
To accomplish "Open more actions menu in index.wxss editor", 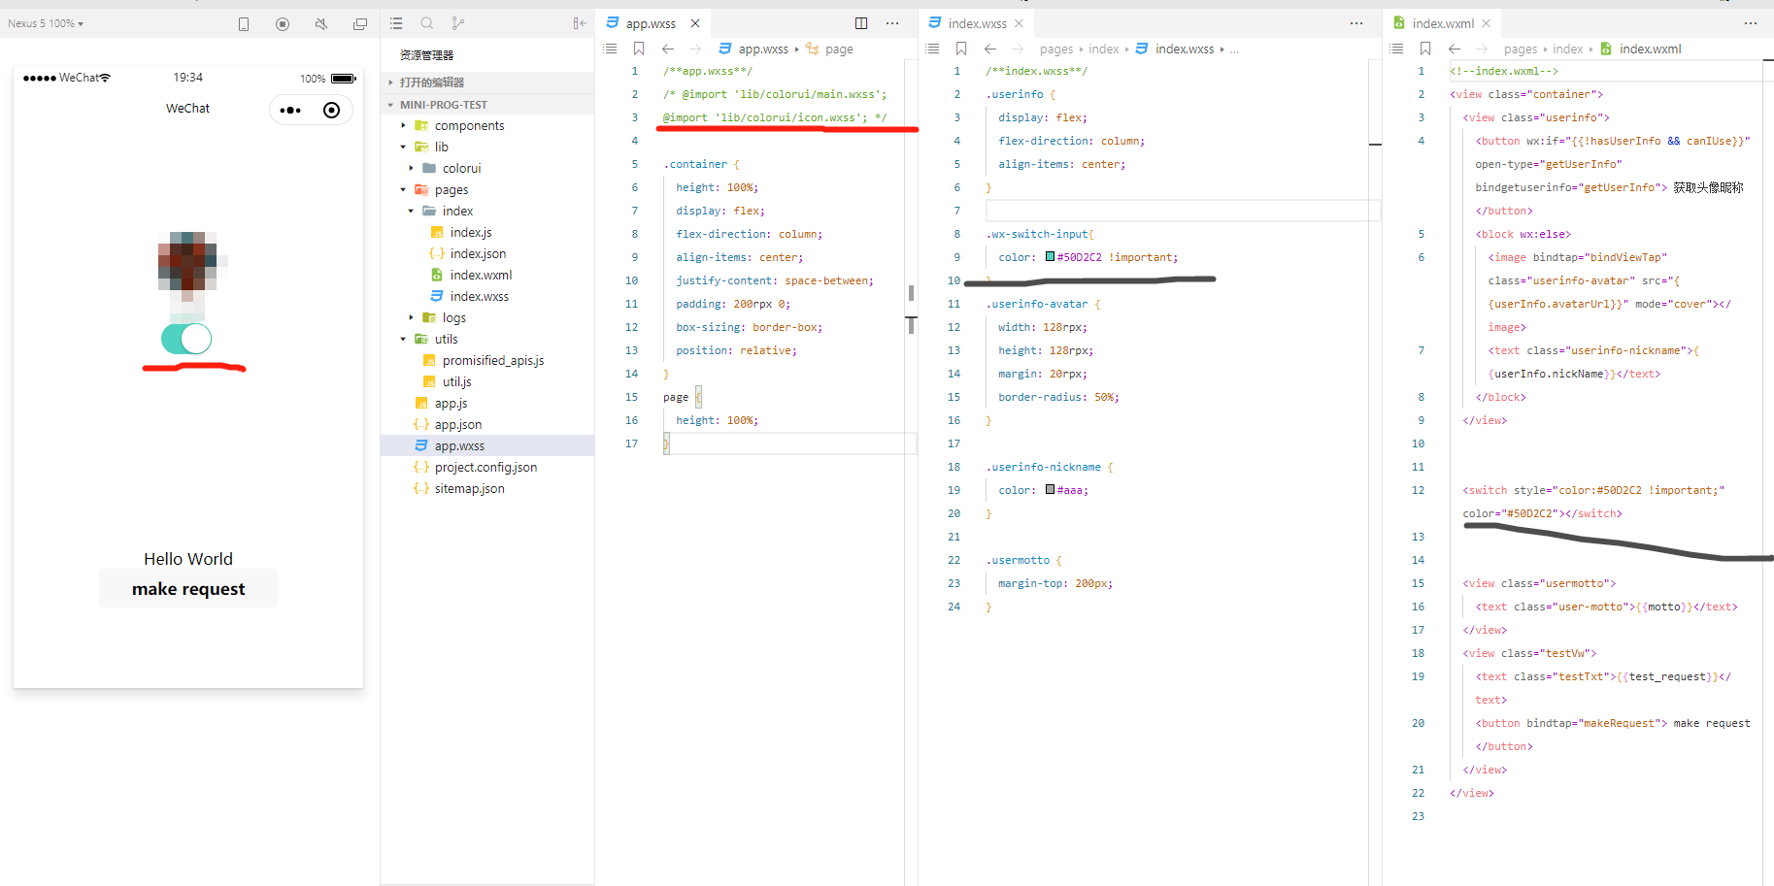I will pyautogui.click(x=1356, y=23).
